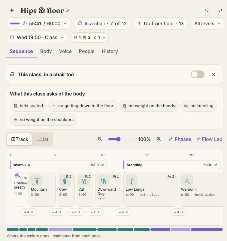Click the 'Up from floor · 1×' chip
This screenshot has height=241, width=227.
coord(160,23)
